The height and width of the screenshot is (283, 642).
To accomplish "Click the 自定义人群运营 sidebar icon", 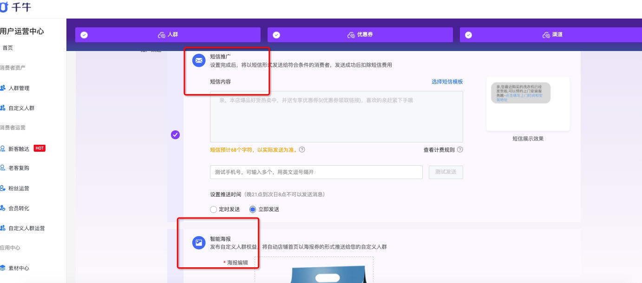I will (x=3, y=228).
